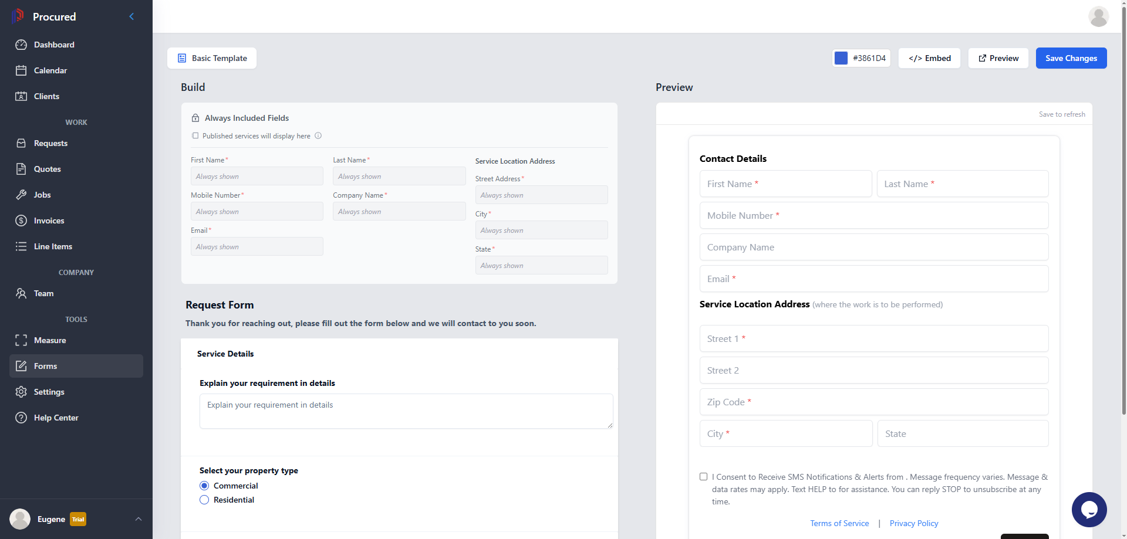Viewport: 1127px width, 539px height.
Task: Collapse the sidebar with the left chevron
Action: [x=131, y=16]
